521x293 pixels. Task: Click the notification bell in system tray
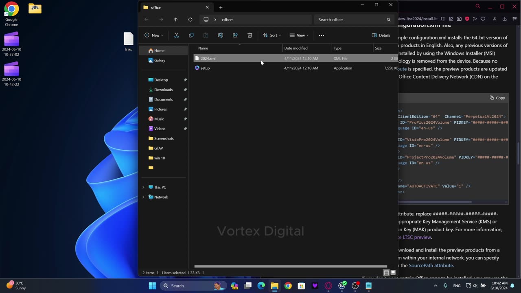(x=512, y=286)
